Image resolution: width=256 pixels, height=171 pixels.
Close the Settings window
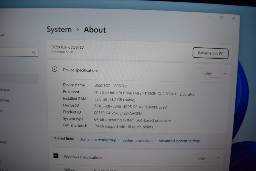(234, 18)
